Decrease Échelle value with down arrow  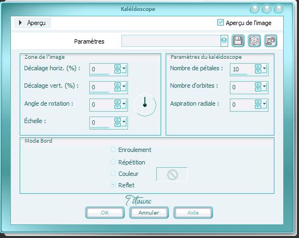pos(118,125)
